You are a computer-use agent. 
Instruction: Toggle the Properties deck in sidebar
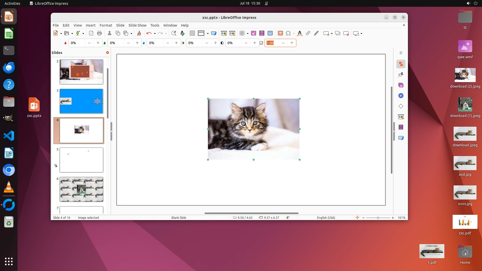point(401,64)
